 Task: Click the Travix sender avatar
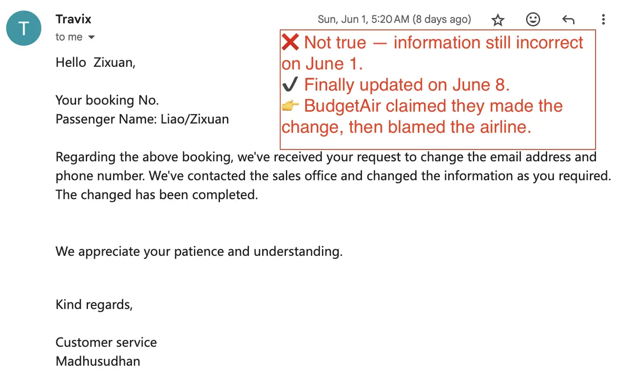[24, 28]
